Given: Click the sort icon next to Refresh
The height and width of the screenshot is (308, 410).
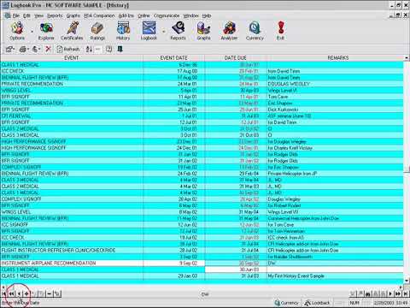Looking at the screenshot, I should tap(89, 49).
